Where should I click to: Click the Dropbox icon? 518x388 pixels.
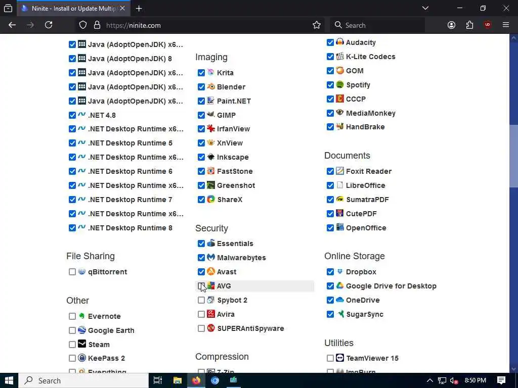(339, 271)
